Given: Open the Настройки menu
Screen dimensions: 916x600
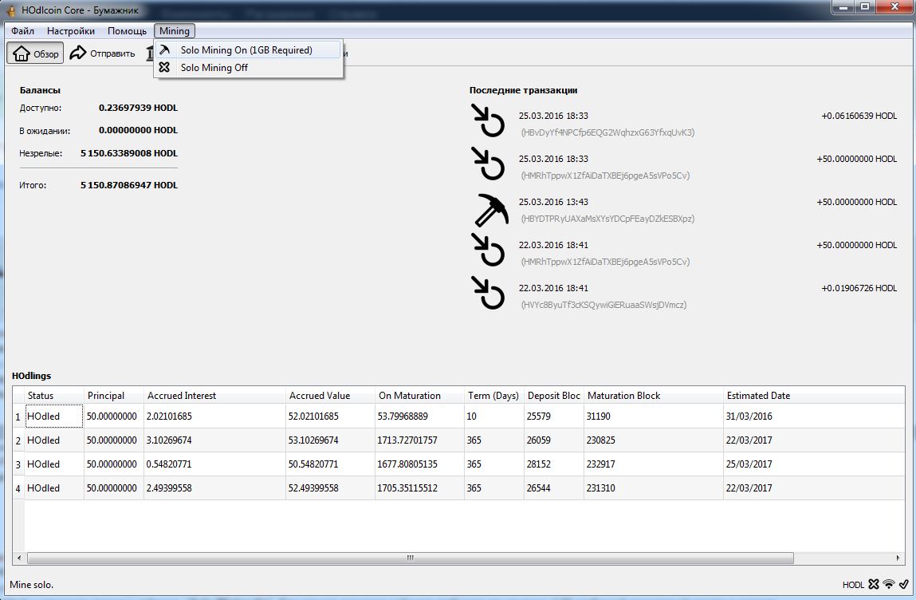Looking at the screenshot, I should pos(70,31).
